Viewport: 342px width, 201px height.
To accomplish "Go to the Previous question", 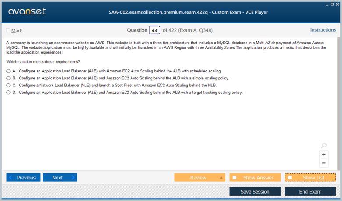I will click(23, 178).
